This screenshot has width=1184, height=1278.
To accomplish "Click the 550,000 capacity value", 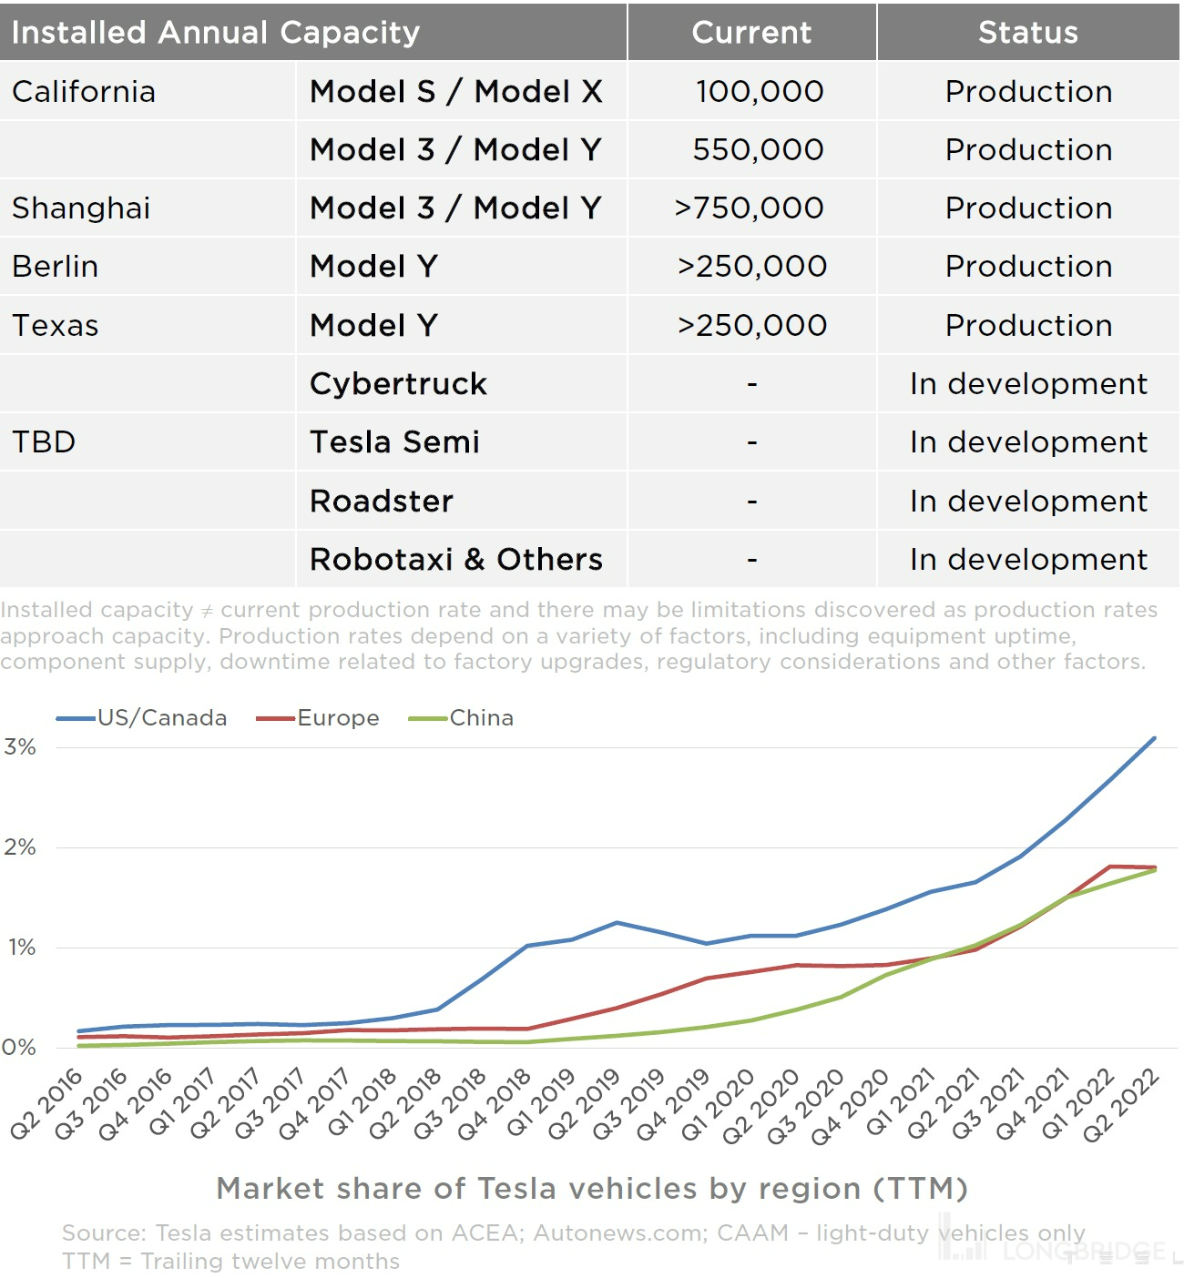I will [758, 149].
